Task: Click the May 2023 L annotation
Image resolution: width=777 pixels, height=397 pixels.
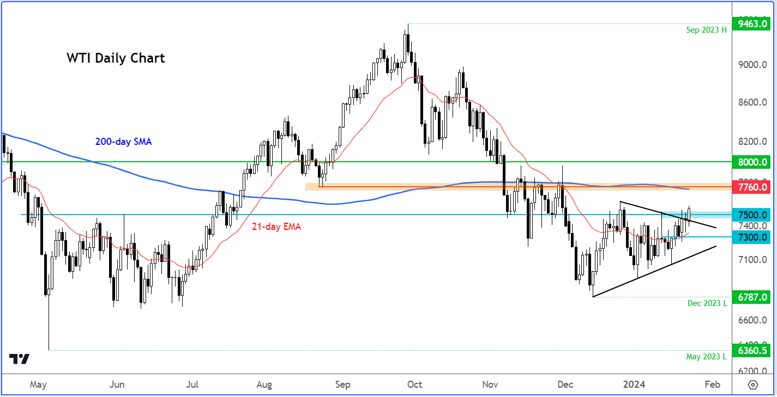Action: [707, 357]
